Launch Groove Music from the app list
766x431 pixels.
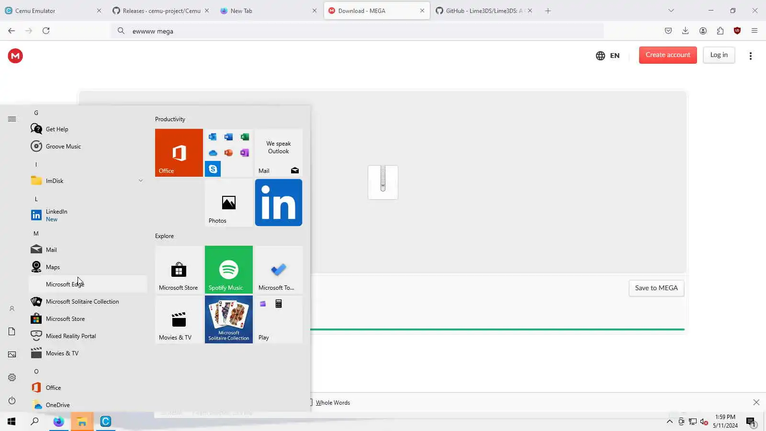click(88, 146)
